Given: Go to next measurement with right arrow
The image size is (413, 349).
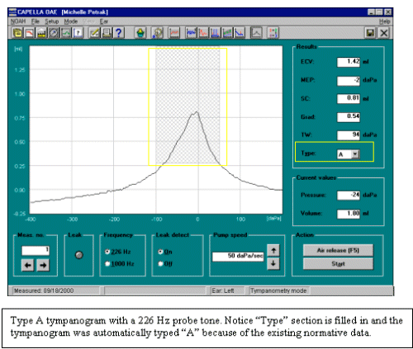Looking at the screenshot, I should click(x=43, y=266).
